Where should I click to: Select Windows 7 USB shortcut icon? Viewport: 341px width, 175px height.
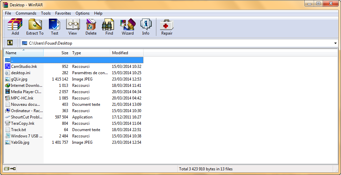(x=8, y=136)
